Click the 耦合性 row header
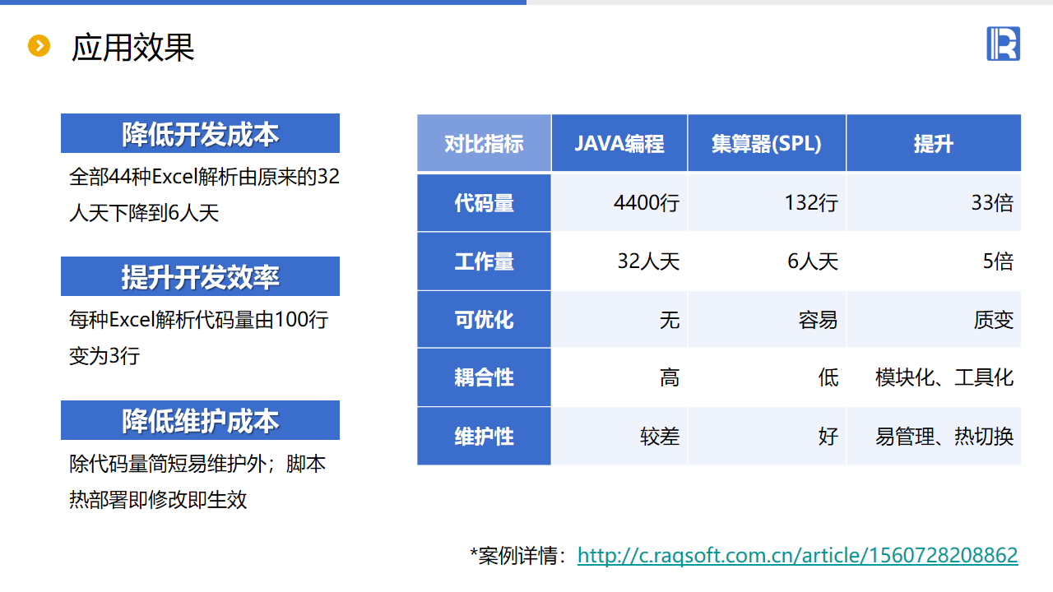 pos(484,377)
